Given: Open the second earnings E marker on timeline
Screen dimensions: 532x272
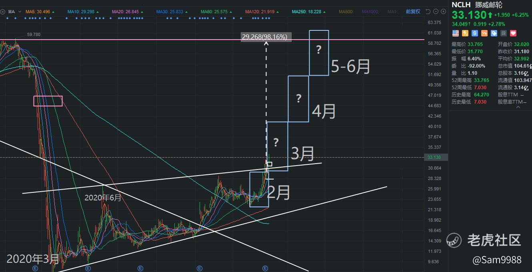Looking at the screenshot, I should [87, 268].
